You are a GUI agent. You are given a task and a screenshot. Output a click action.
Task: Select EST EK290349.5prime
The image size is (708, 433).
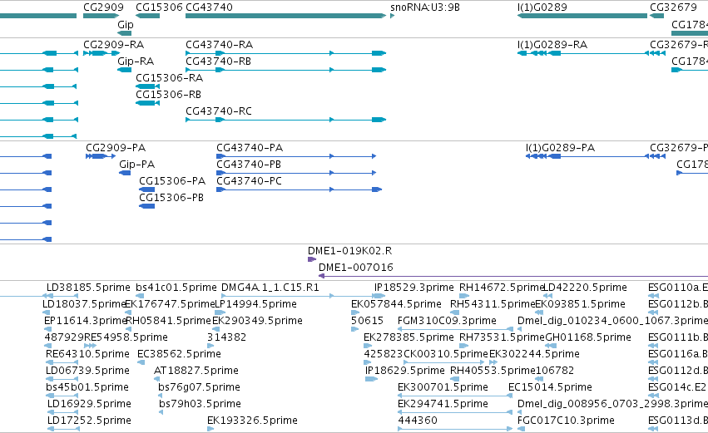pyautogui.click(x=257, y=321)
